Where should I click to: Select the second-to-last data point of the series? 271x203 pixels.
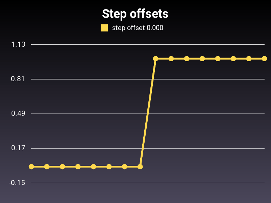coord(249,59)
